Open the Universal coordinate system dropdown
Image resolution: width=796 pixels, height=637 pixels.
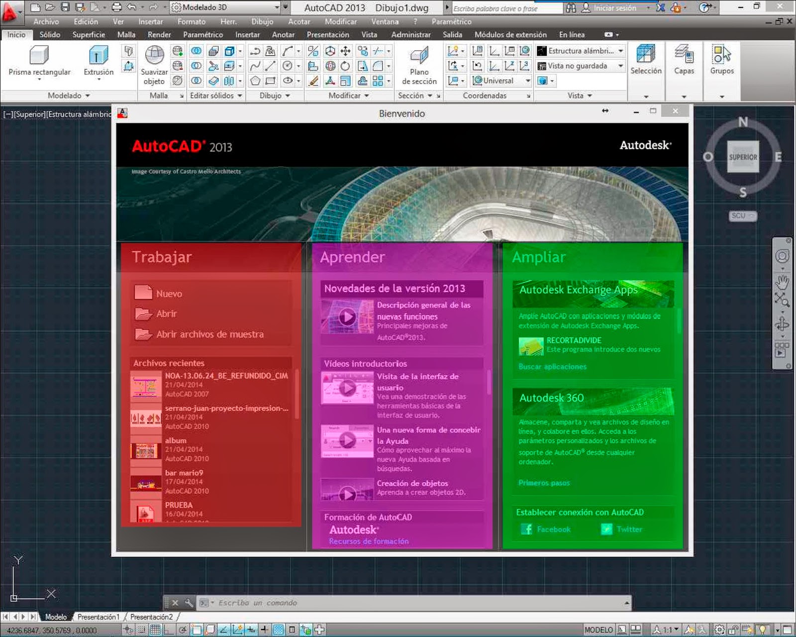pyautogui.click(x=528, y=81)
